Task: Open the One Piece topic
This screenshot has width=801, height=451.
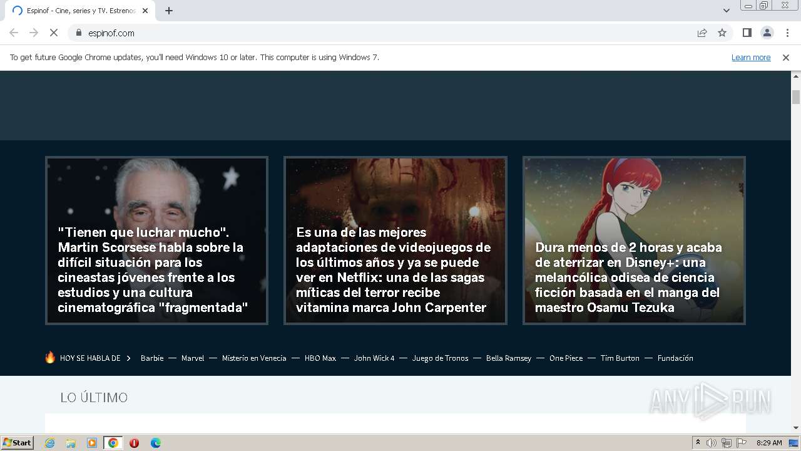Action: (x=566, y=358)
